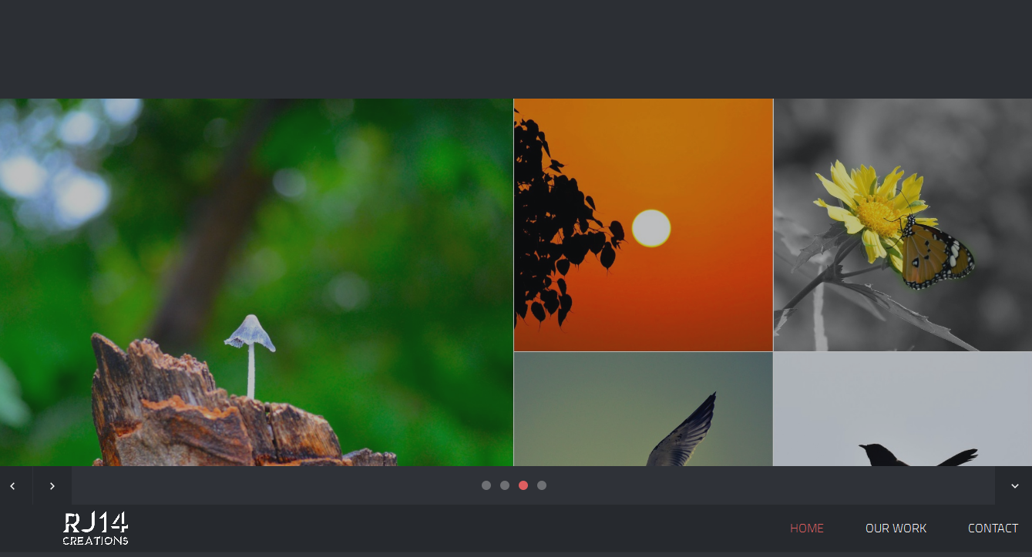The image size is (1032, 557).
Task: Select the first slider pagination dot
Action: pyautogui.click(x=486, y=485)
